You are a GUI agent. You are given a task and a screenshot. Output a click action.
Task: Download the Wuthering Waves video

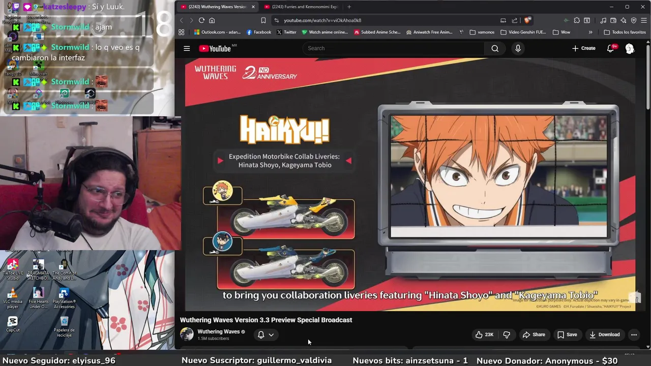point(604,334)
